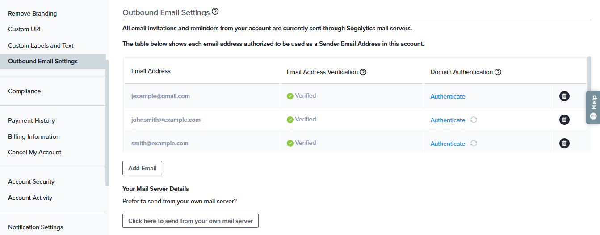Select Compliance in the sidebar

[x=25, y=91]
